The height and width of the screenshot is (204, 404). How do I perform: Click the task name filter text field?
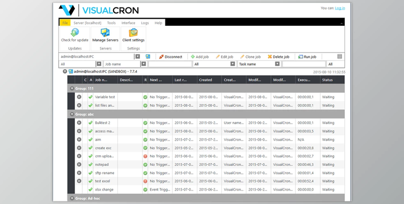(304, 64)
